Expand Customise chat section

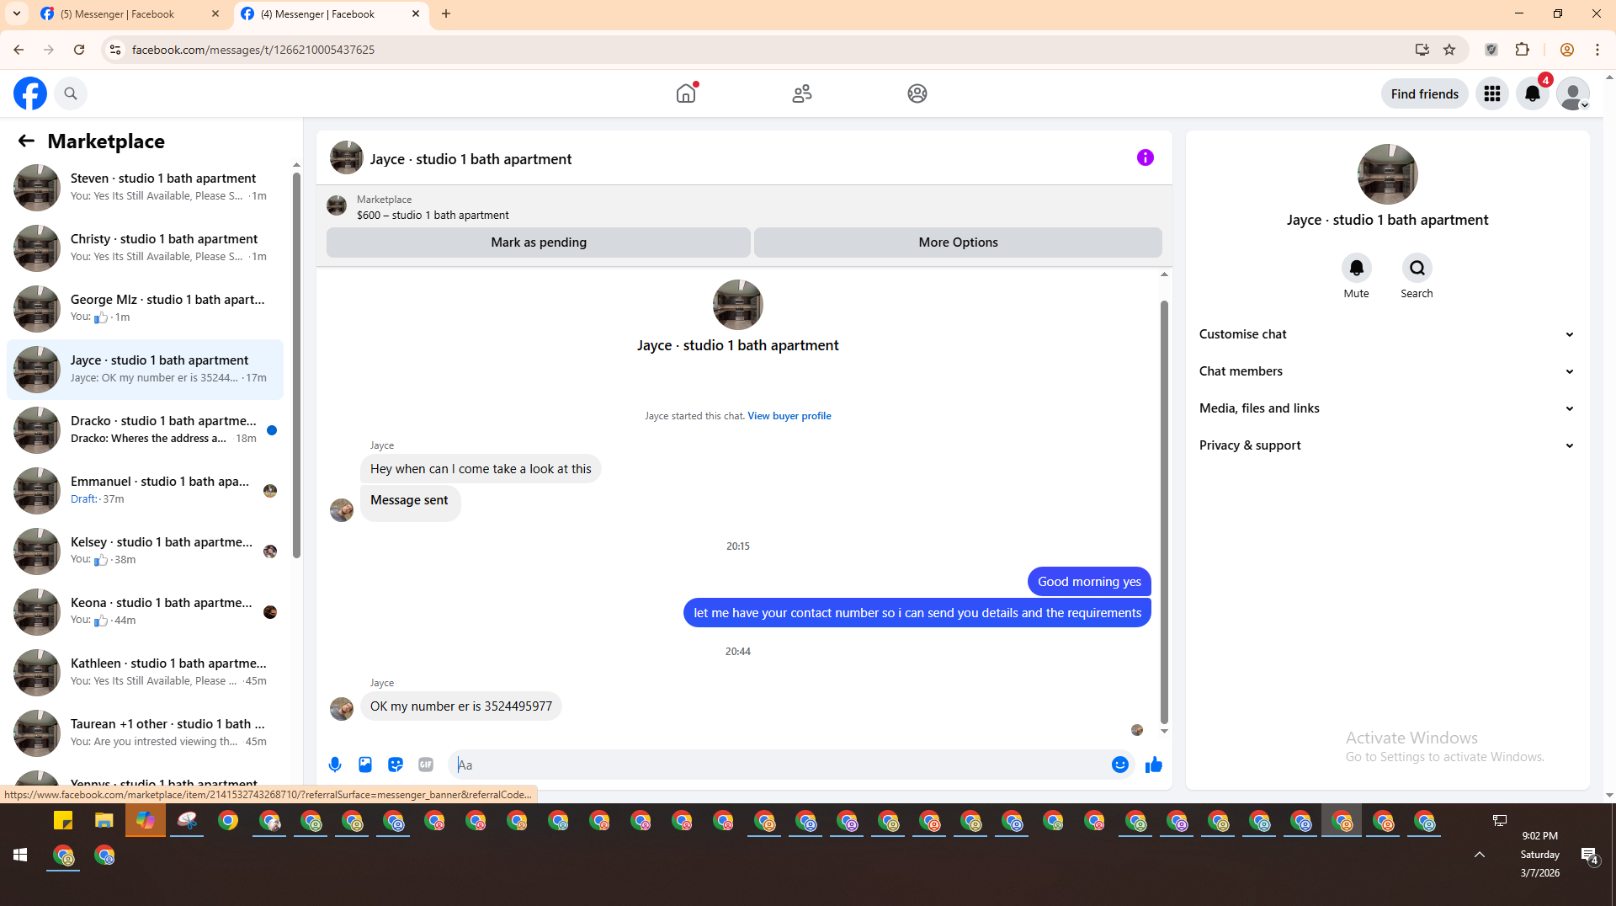click(1387, 334)
